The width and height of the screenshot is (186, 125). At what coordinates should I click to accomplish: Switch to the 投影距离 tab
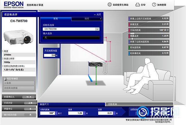[x=113, y=104]
